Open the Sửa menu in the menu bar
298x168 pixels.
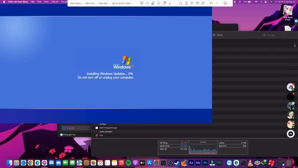pos(39,2)
